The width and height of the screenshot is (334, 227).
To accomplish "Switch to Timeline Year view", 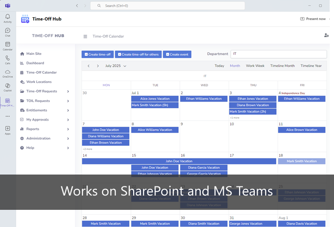I will pyautogui.click(x=311, y=66).
